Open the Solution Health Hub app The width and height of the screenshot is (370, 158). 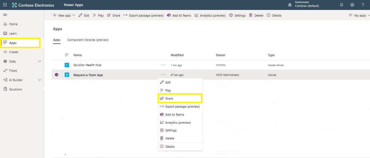click(87, 65)
